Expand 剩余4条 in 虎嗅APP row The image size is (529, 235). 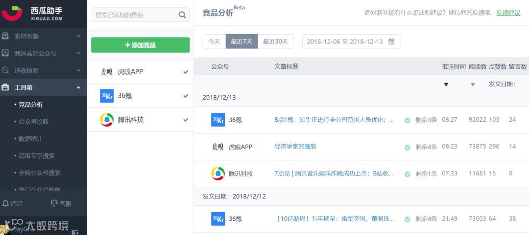(426, 147)
